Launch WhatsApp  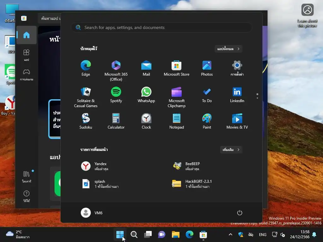tap(146, 95)
